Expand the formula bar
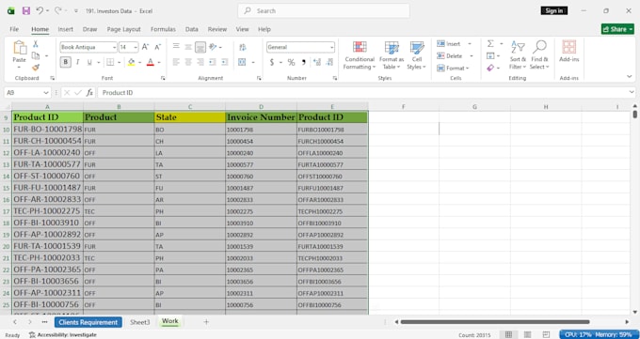The image size is (640, 339). click(x=632, y=92)
